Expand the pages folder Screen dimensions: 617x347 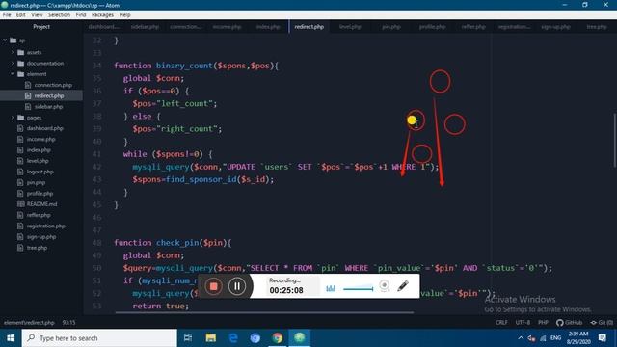[x=13, y=118]
